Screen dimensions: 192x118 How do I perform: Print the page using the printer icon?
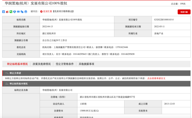point(26,12)
